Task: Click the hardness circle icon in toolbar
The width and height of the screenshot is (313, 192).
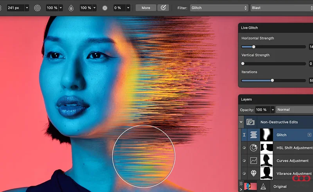Action: pyautogui.click(x=104, y=8)
